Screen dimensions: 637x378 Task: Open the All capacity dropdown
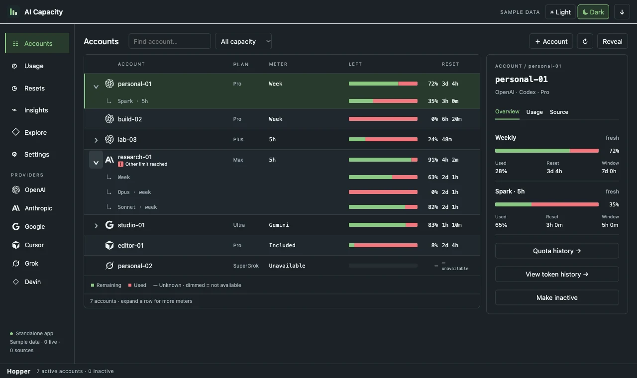(x=243, y=41)
